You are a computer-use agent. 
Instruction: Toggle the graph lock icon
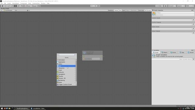(1, 10)
